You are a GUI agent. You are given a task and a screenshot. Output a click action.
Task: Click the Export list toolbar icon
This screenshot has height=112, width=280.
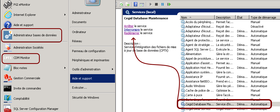point(128,4)
